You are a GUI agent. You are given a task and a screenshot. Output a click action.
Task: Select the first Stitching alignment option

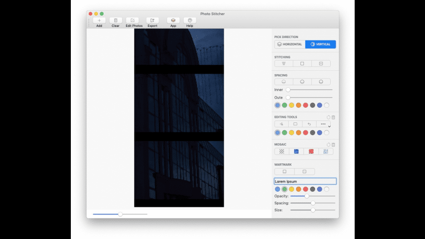pos(283,63)
